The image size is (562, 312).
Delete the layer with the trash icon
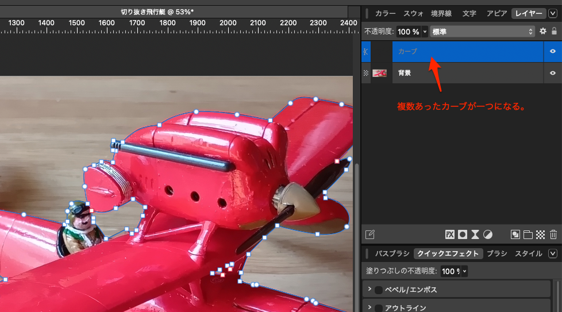click(x=553, y=234)
